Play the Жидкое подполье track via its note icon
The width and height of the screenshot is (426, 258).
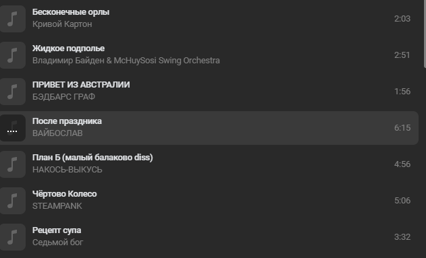[13, 55]
